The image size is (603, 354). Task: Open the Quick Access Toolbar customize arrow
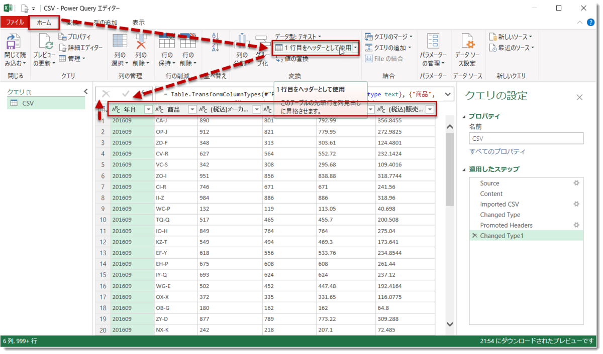34,9
